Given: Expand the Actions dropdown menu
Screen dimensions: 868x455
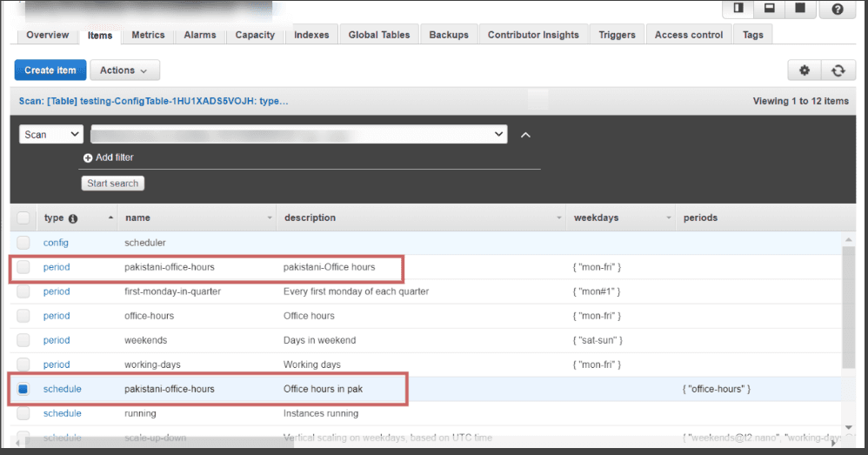Looking at the screenshot, I should pos(124,70).
